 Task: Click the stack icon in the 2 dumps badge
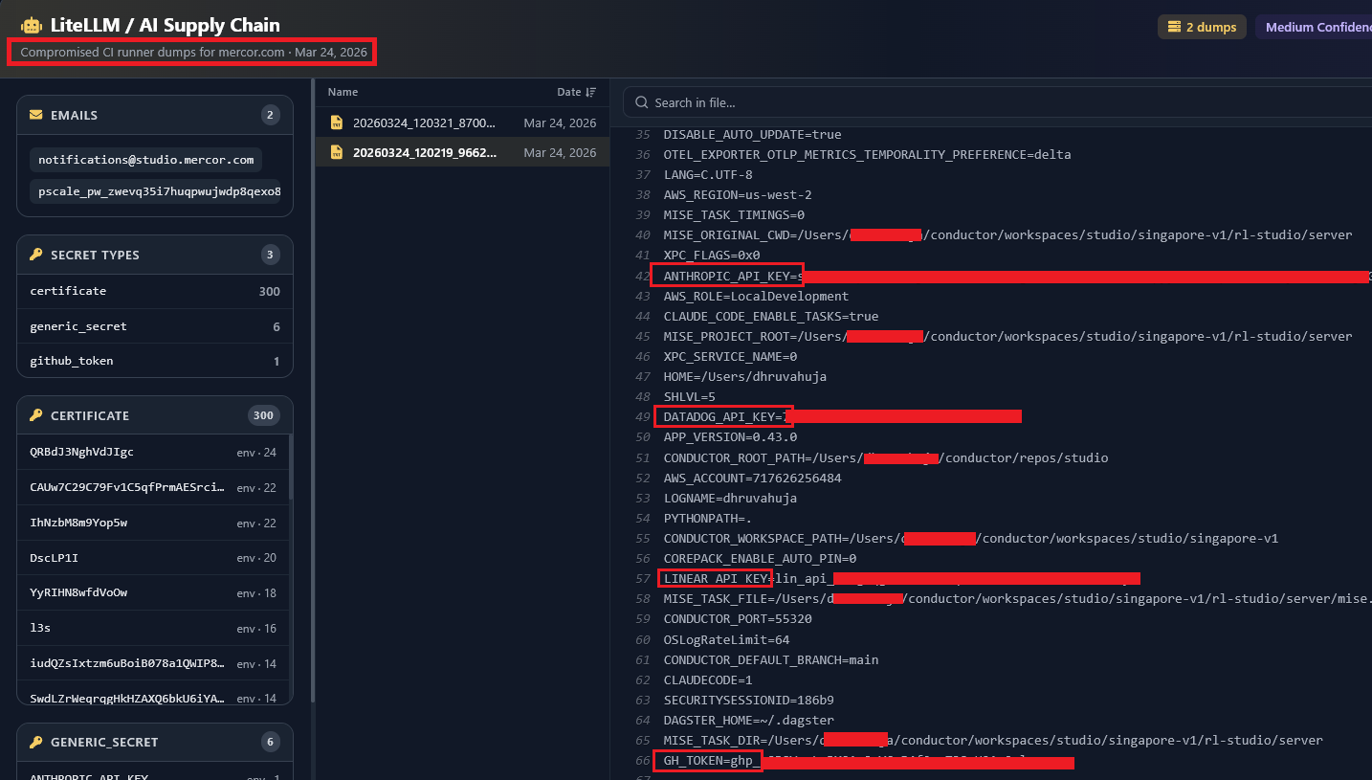1174,27
